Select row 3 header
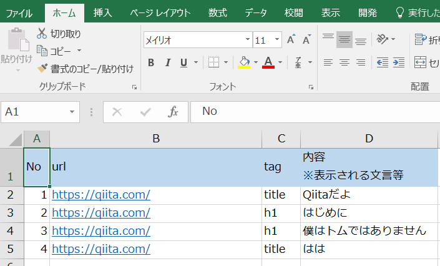Viewport: 440px width, 266px height. tap(11, 213)
